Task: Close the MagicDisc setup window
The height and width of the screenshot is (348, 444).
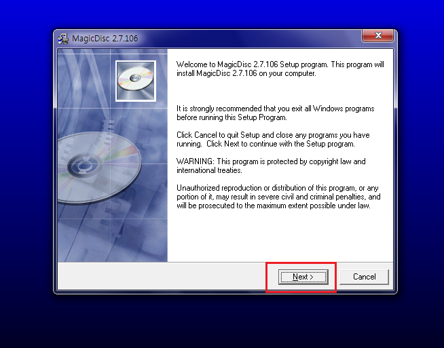Action: [x=377, y=37]
